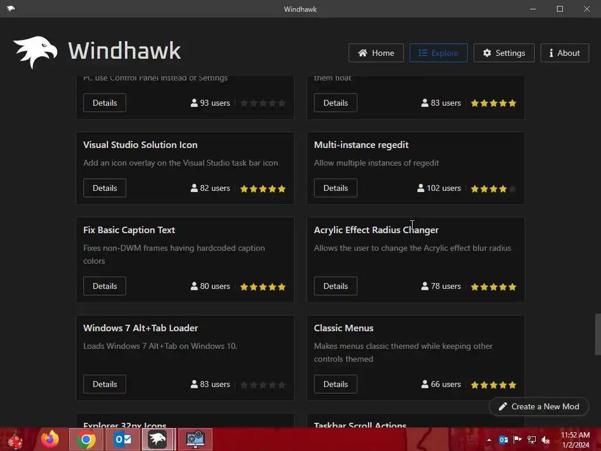Click the Action Center flag tray icon
Viewport: 601px width, 451px height.
tap(518, 440)
